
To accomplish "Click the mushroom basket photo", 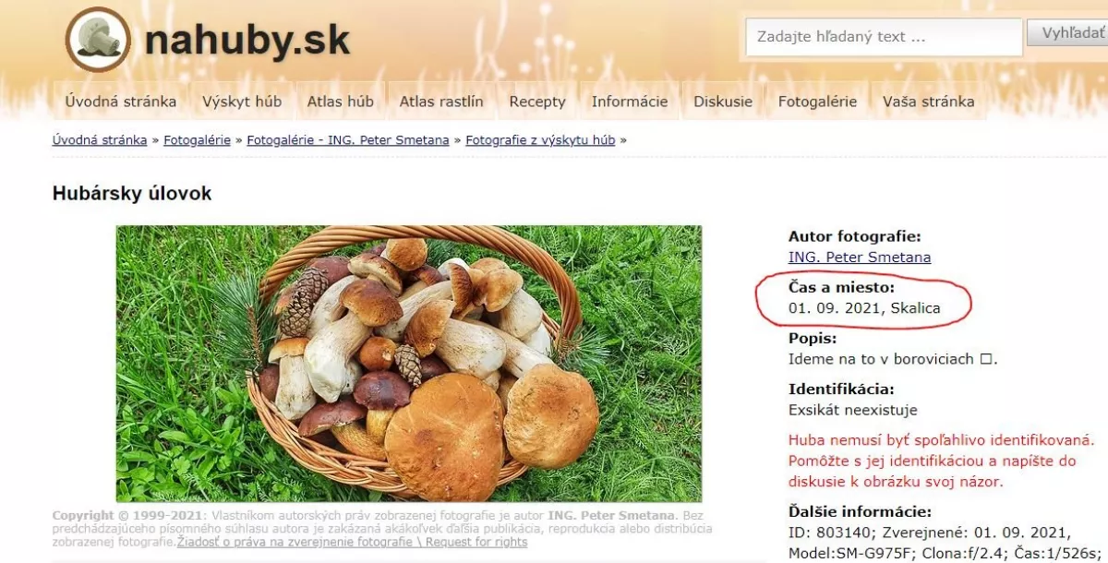I will [409, 364].
